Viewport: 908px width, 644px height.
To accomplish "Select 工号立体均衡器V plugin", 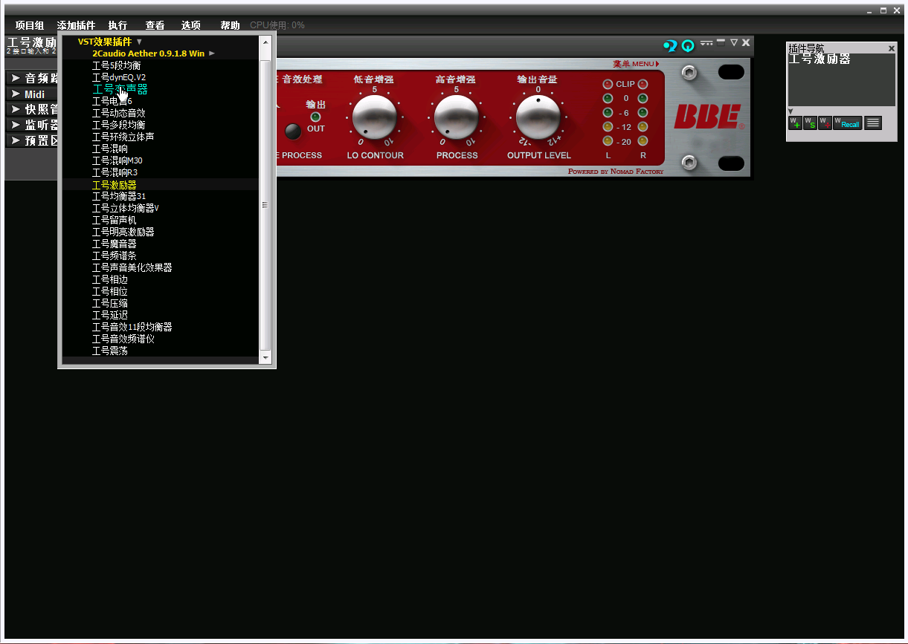I will (125, 208).
